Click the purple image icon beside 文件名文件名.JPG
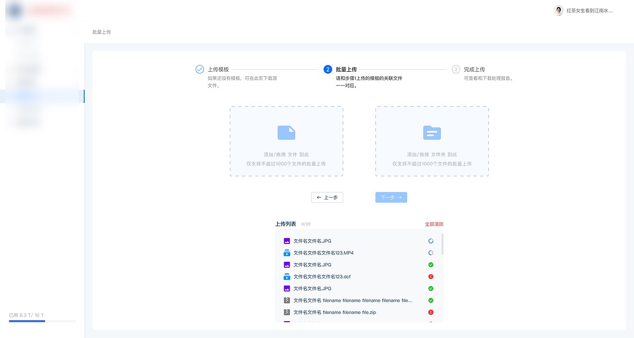The height and width of the screenshot is (338, 634). (x=287, y=241)
